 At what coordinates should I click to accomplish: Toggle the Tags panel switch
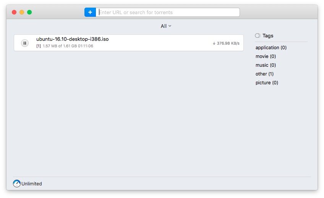[258, 35]
